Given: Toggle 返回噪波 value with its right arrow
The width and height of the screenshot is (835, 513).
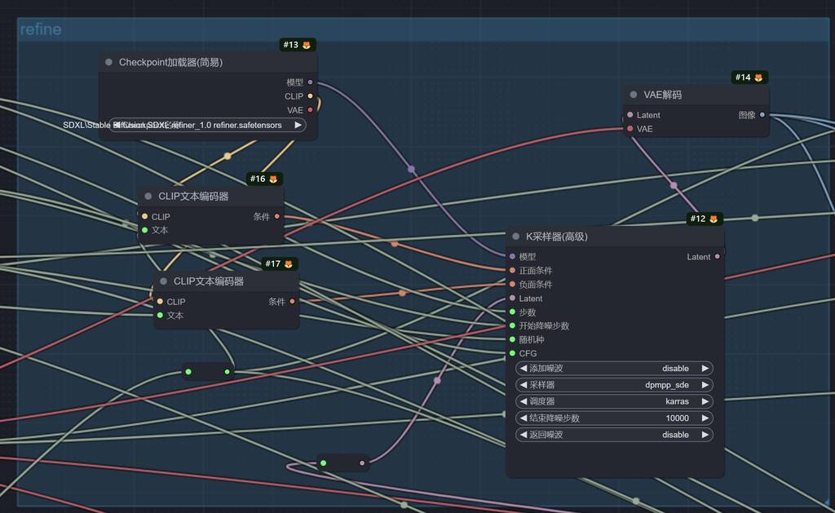Looking at the screenshot, I should tap(705, 435).
